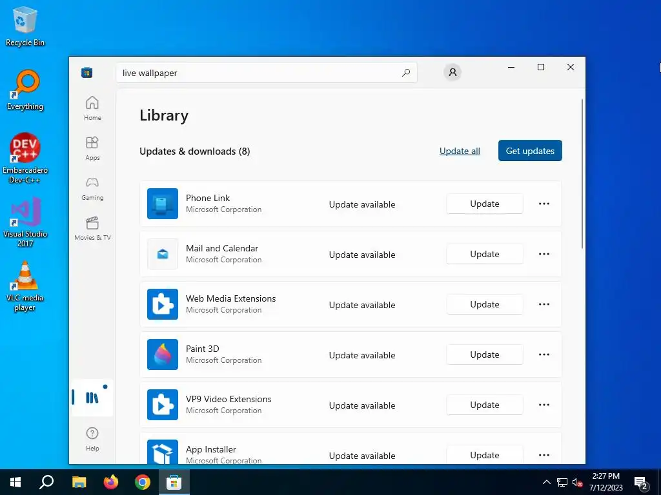Click the App Installer app name
Viewport: 661px width, 495px height.
(211, 449)
